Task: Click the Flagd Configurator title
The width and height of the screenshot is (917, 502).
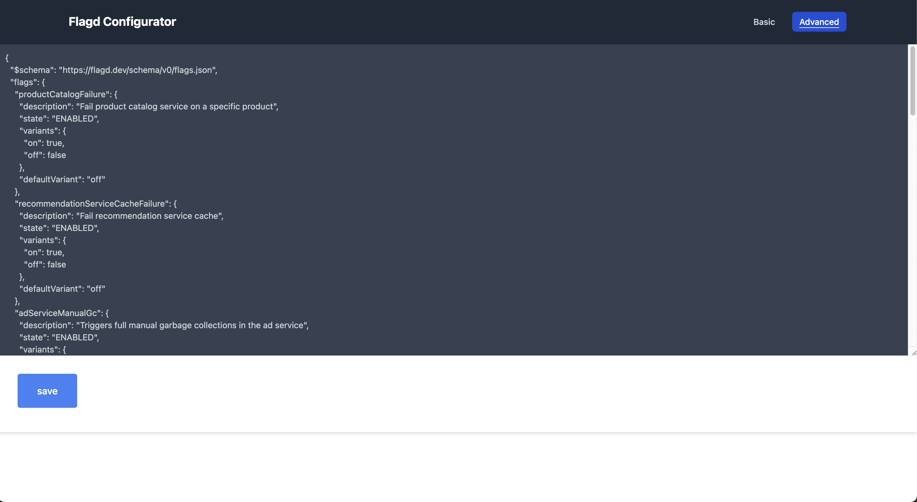Action: 122,22
